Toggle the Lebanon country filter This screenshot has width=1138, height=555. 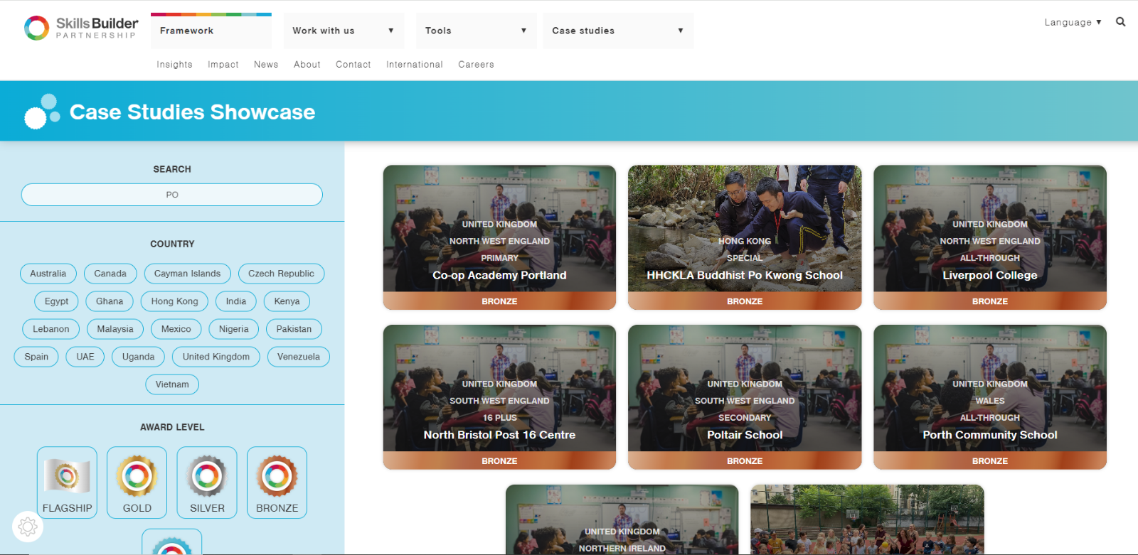tap(51, 329)
